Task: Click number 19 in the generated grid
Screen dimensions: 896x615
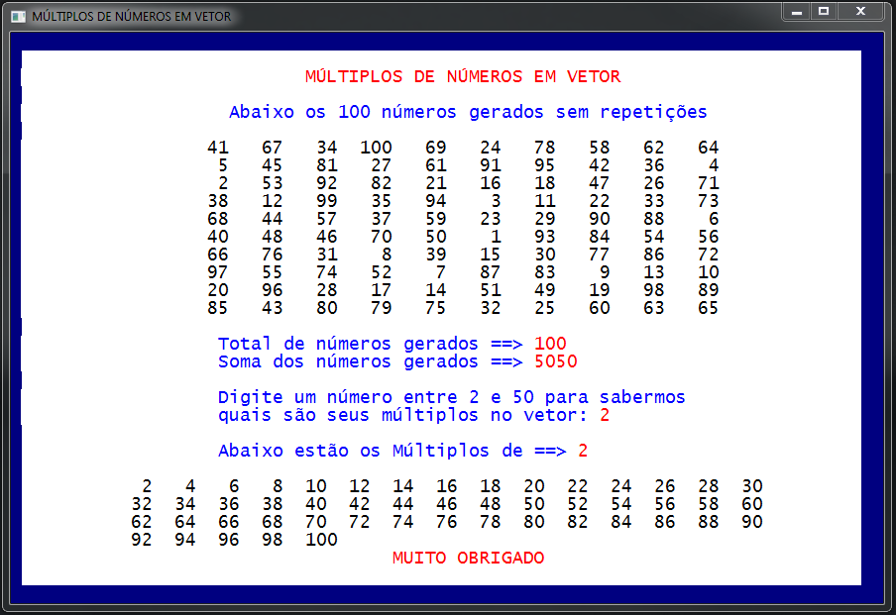Action: (x=600, y=290)
